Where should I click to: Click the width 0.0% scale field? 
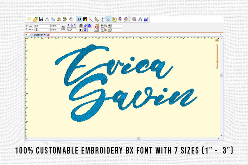55,26
